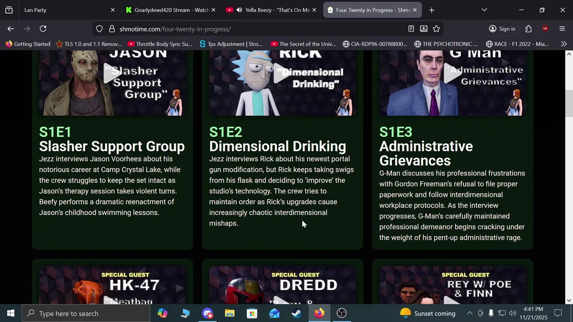Open Steam from the taskbar
Viewport: 573px width, 322px height.
click(297, 313)
